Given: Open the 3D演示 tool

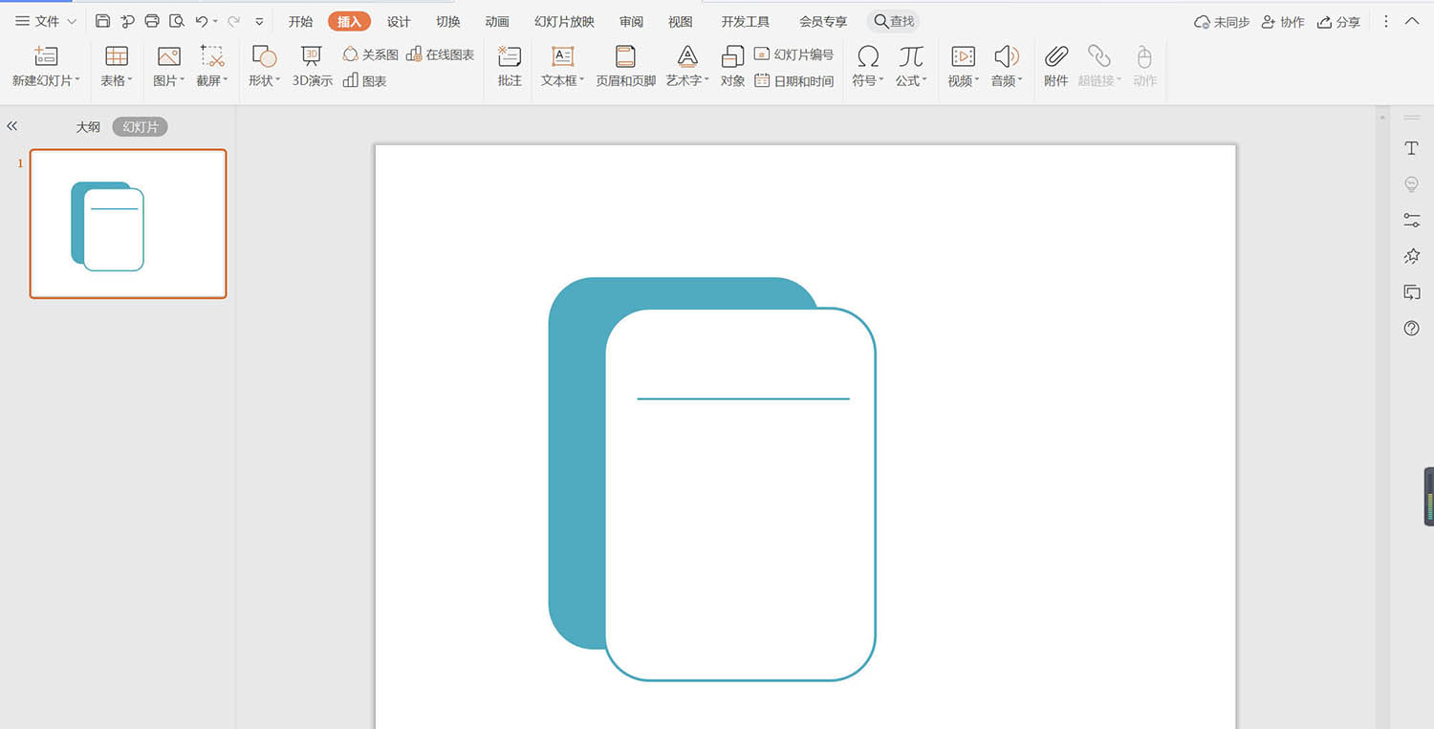Looking at the screenshot, I should click(312, 57).
